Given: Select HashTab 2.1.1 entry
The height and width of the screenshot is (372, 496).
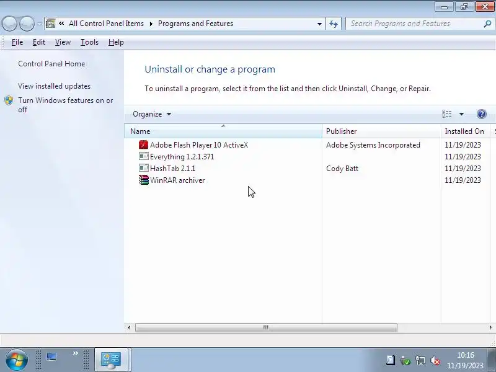Looking at the screenshot, I should [173, 168].
